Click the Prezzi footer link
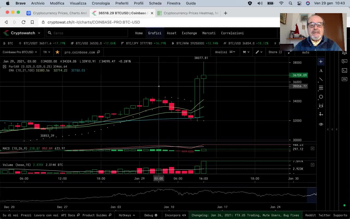Image resolution: width=350 pixels, height=219 pixels. click(26, 215)
